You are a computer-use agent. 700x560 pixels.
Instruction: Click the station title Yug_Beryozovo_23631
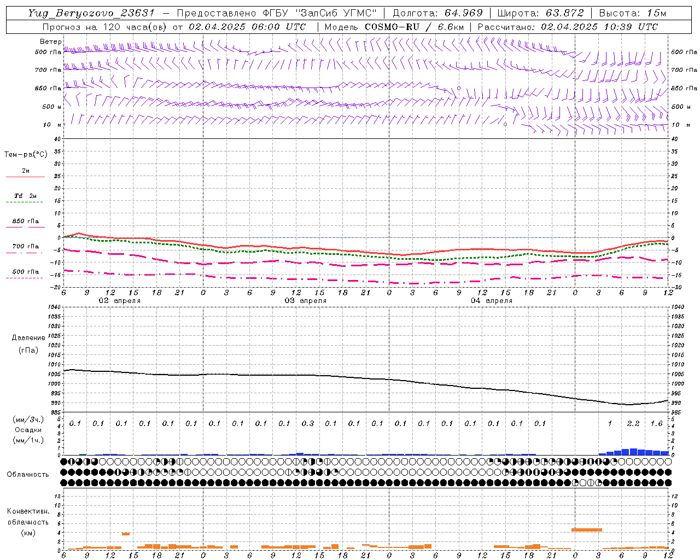click(92, 13)
